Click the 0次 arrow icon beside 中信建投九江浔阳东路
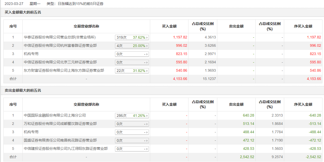This screenshot has width=324, height=162. click(x=147, y=149)
